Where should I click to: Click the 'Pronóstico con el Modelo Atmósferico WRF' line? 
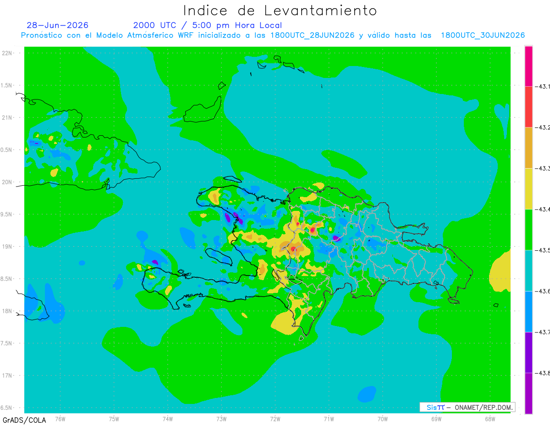273,35
